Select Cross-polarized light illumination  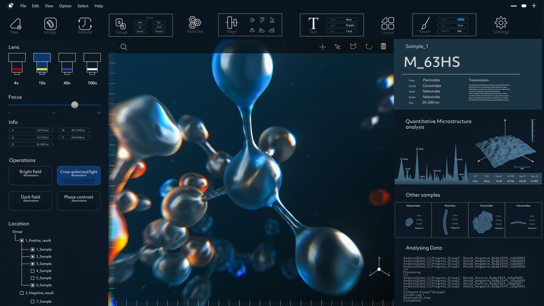79,176
